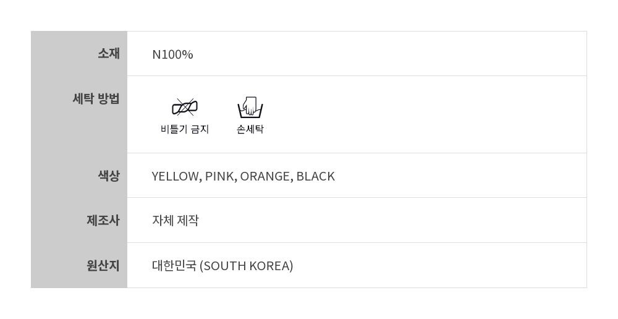Screen dimensions: 618x319
Task: Click the 제조사 row header
Action: 103,220
